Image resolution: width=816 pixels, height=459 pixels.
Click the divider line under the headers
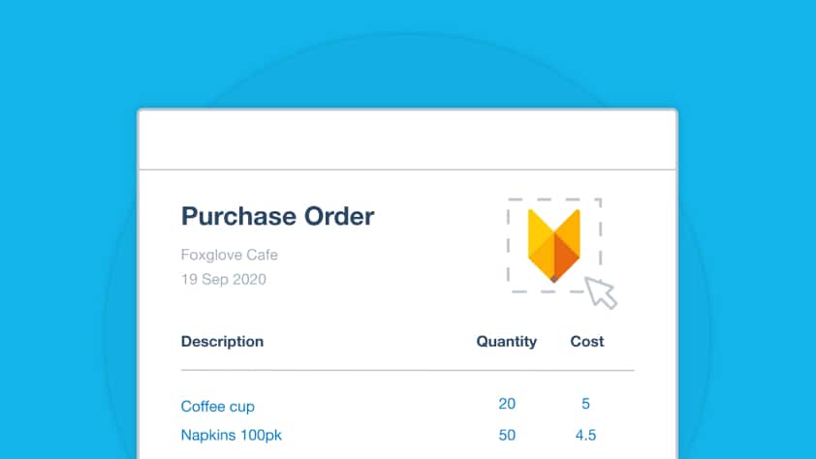point(407,370)
